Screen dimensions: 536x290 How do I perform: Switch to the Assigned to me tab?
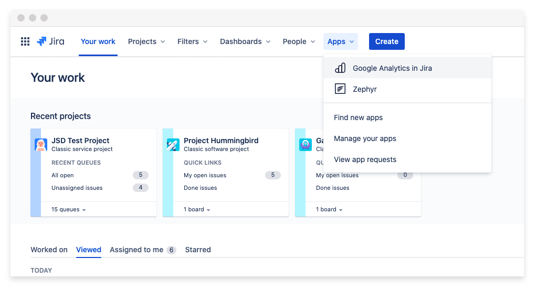pos(142,250)
